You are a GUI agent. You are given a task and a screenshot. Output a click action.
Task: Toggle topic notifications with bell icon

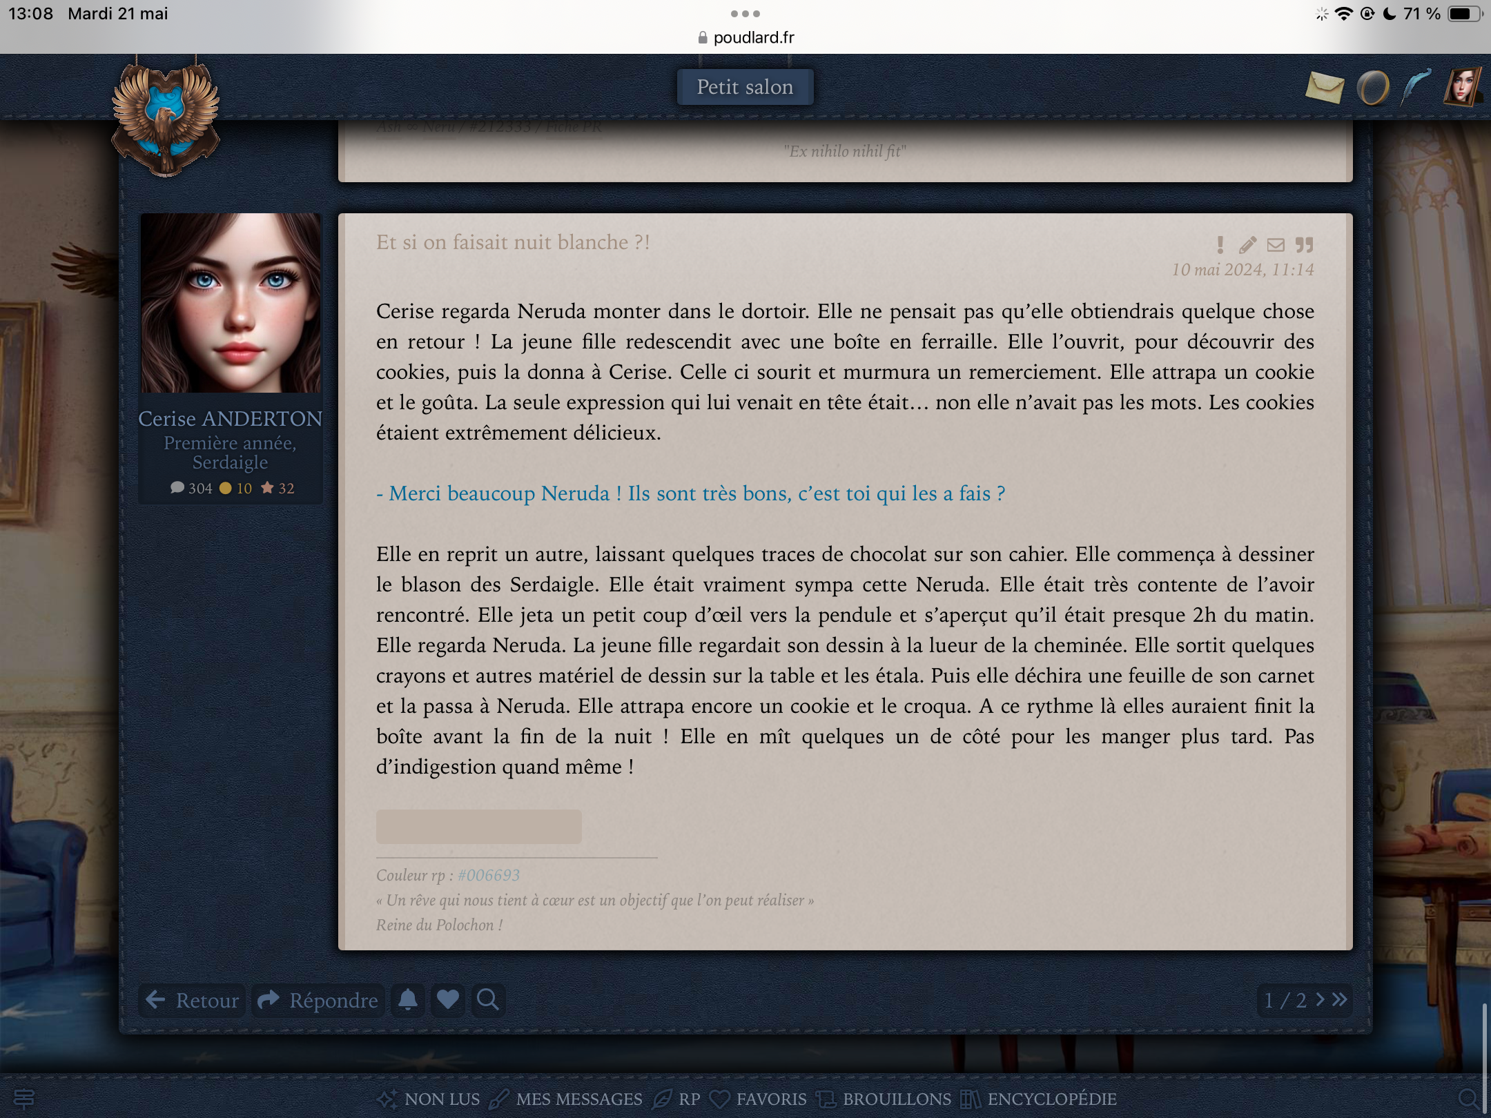pyautogui.click(x=408, y=999)
